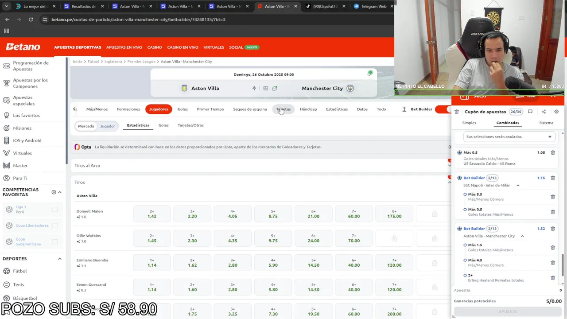Expand the Tiros al Arco market
Viewport: 567px width, 319px height.
coord(449,166)
